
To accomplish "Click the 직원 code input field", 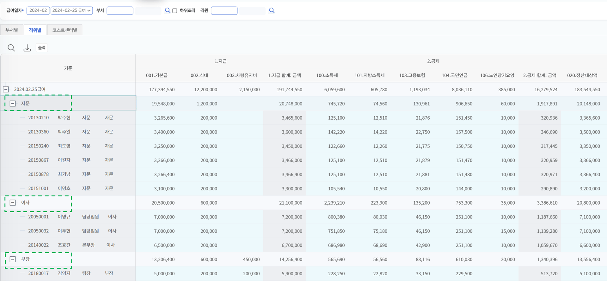I will click(224, 10).
